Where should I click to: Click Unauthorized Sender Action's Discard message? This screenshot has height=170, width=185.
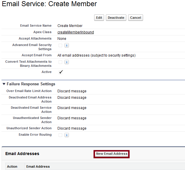coord(72,128)
